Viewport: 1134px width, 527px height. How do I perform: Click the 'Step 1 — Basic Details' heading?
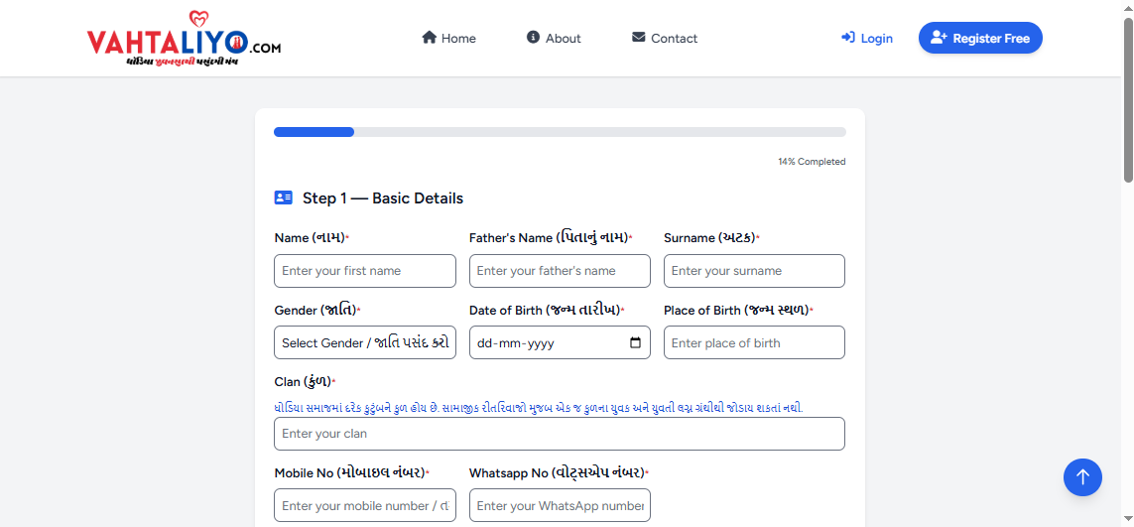(x=383, y=198)
